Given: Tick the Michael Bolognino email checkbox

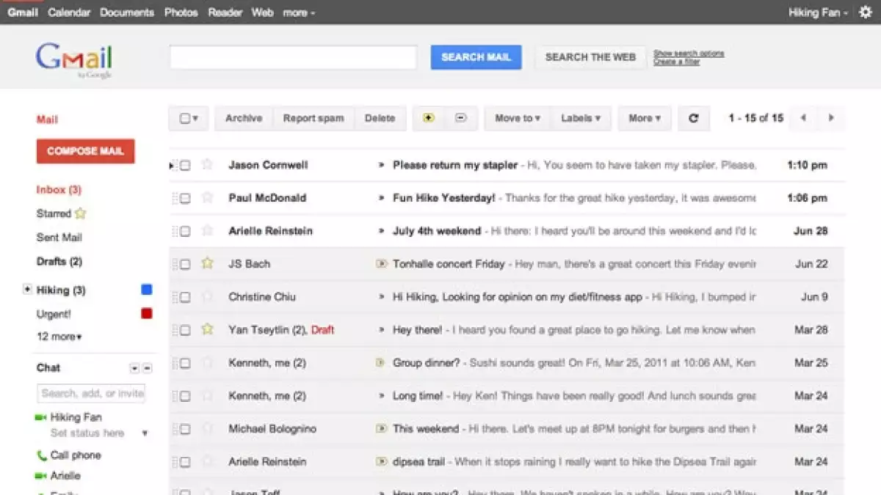Looking at the screenshot, I should tap(185, 429).
